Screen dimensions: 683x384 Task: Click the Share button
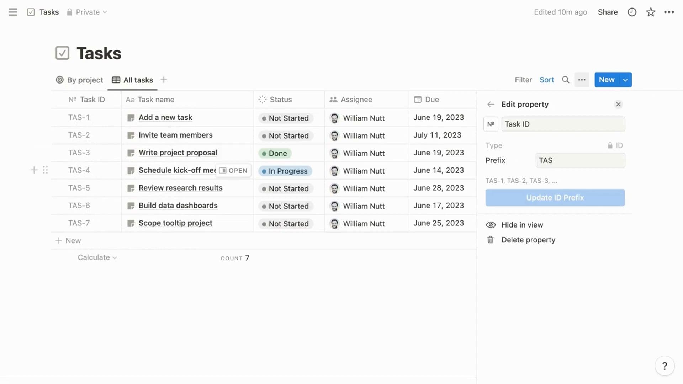pos(608,12)
